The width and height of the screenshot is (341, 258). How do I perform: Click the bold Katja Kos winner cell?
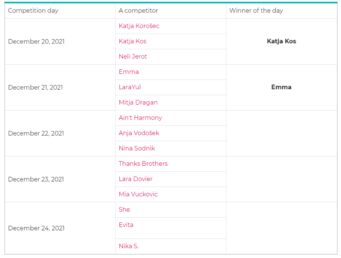pyautogui.click(x=281, y=41)
